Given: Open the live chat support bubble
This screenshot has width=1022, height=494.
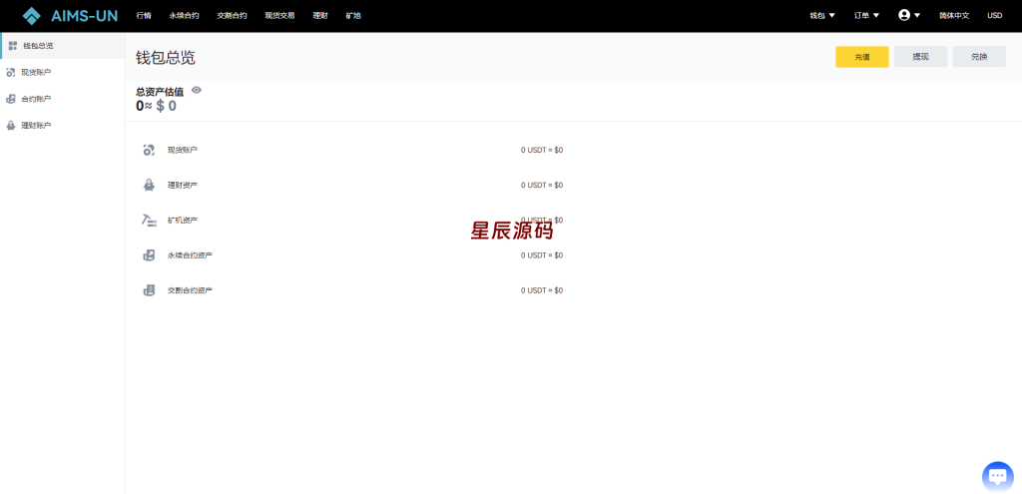Looking at the screenshot, I should pos(997,476).
